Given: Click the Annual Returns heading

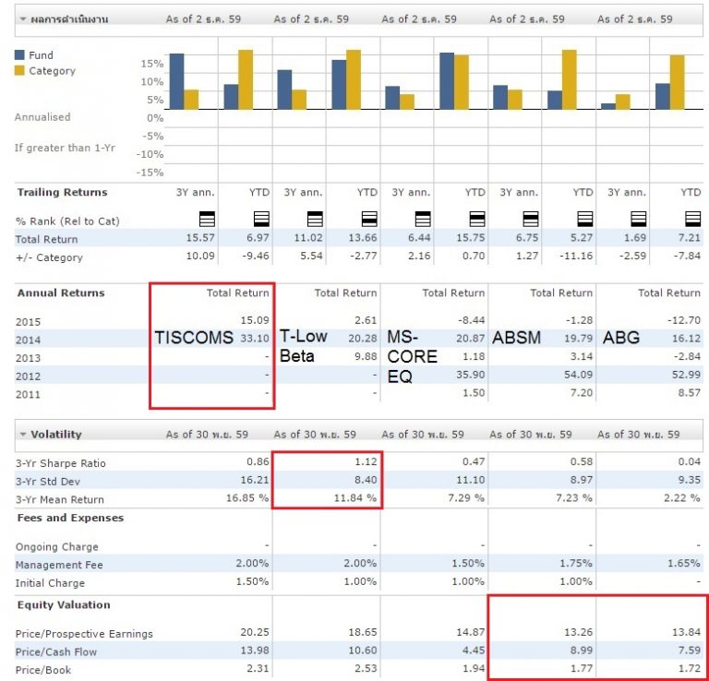Looking at the screenshot, I should tap(61, 293).
